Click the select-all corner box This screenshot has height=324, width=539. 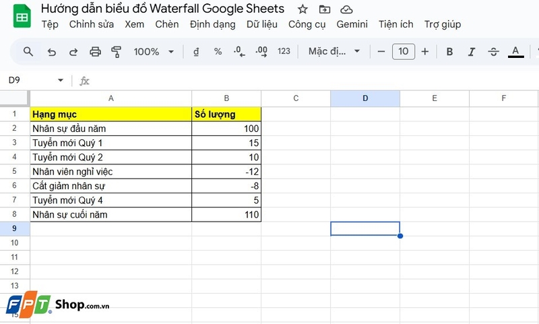tap(14, 98)
